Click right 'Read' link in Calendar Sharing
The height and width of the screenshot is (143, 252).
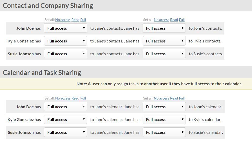click(174, 98)
